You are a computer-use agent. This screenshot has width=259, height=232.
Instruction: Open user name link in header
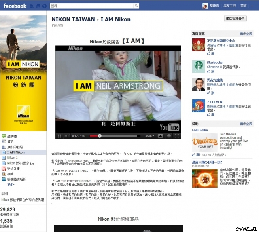pyautogui.click(x=214, y=6)
